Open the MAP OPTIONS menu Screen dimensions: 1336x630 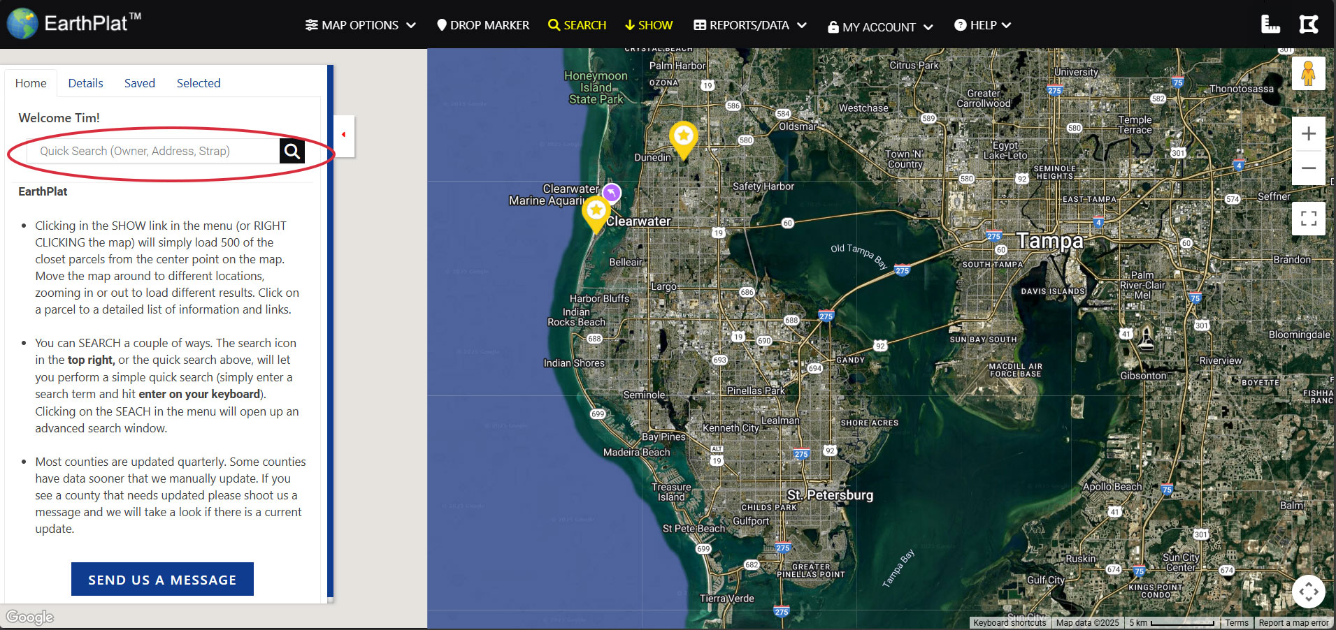click(360, 25)
